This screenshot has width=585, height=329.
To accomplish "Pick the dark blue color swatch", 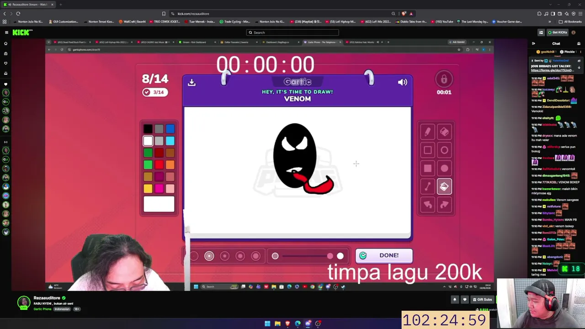I will point(170,129).
